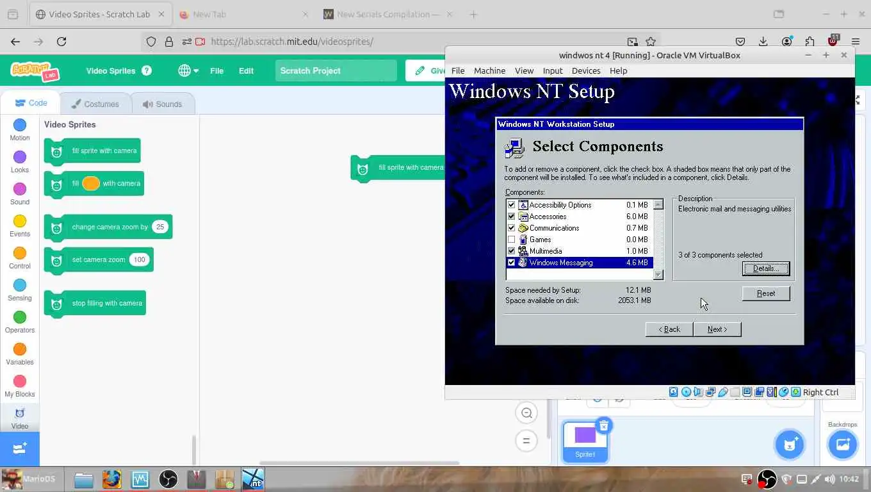Open the Sensing block category
Screen dimensions: 871x492
tap(20, 290)
